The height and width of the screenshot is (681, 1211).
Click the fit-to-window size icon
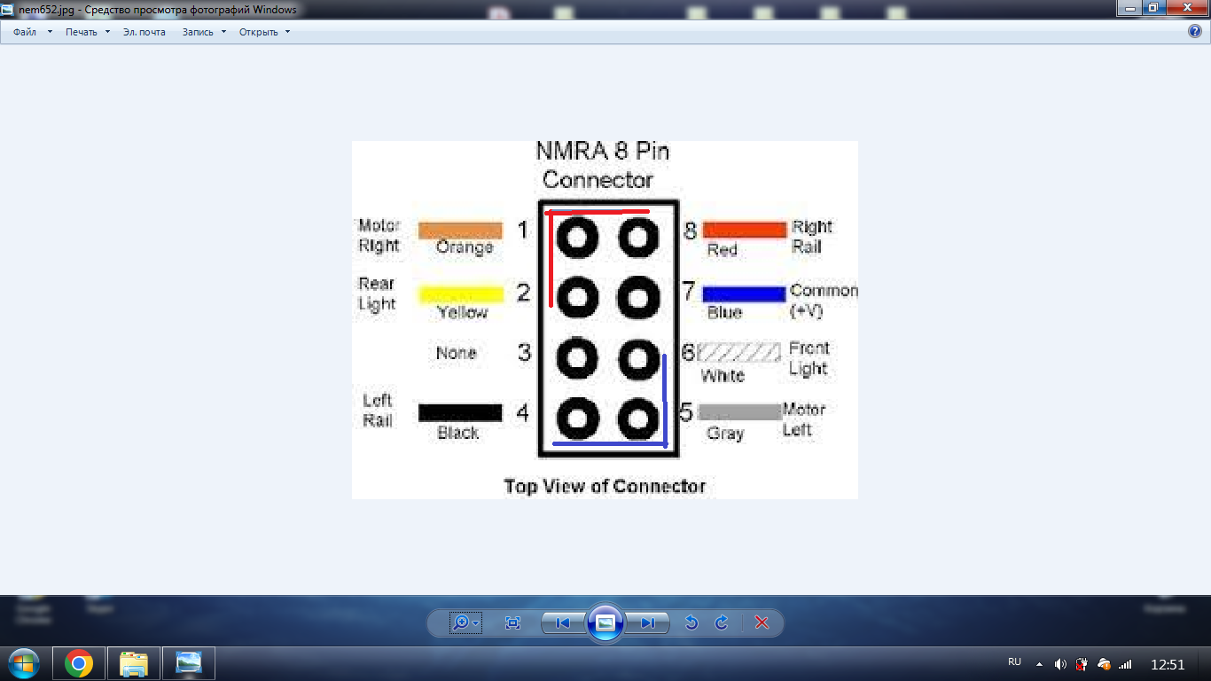[x=512, y=623]
